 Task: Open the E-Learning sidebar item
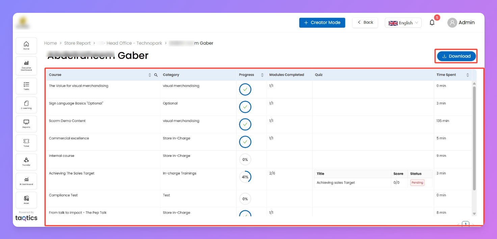click(x=26, y=105)
